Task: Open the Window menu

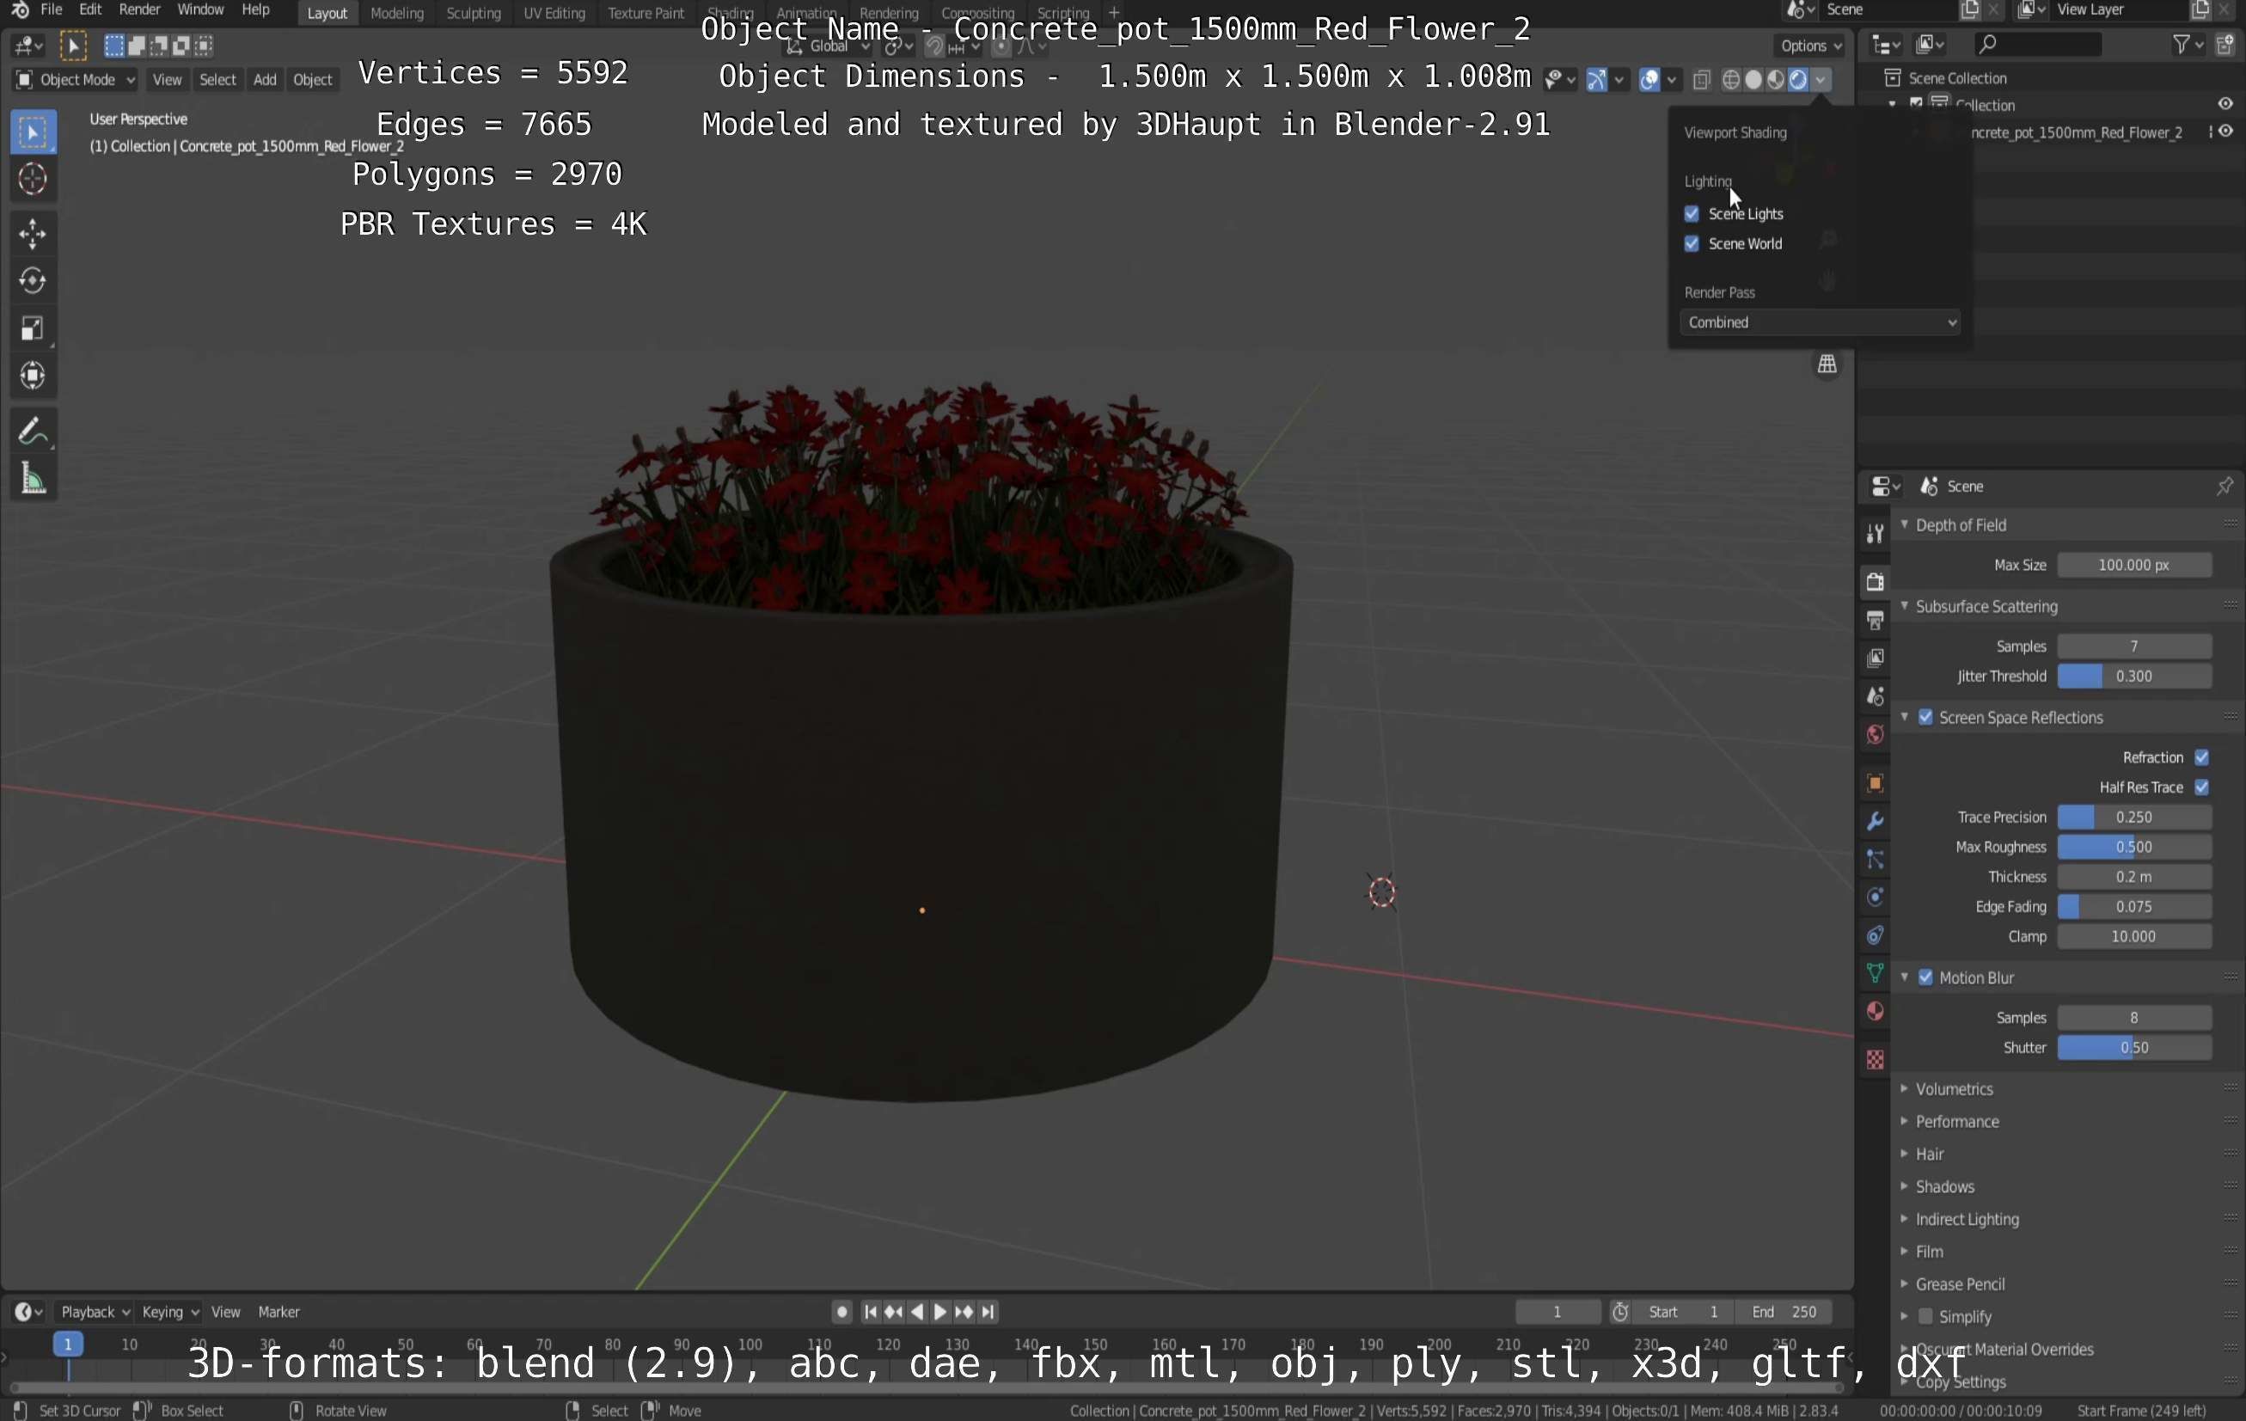Action: pos(200,10)
